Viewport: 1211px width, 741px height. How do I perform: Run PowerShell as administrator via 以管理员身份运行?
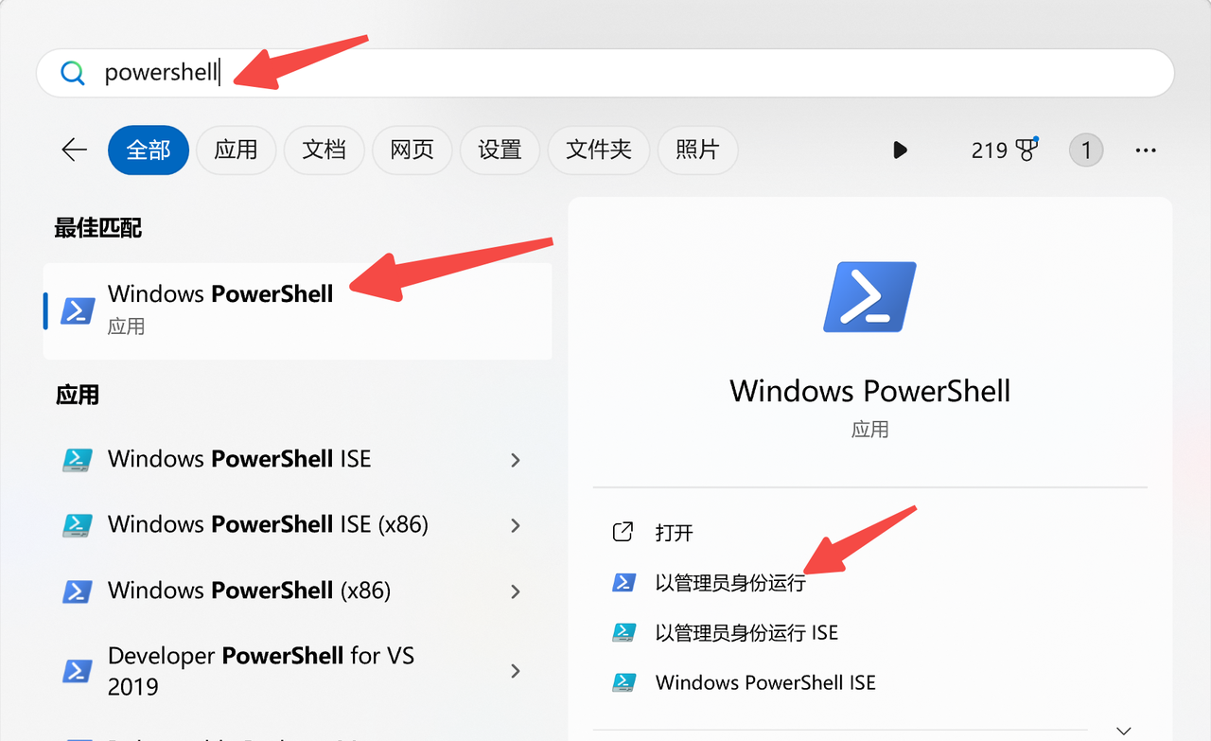728,582
